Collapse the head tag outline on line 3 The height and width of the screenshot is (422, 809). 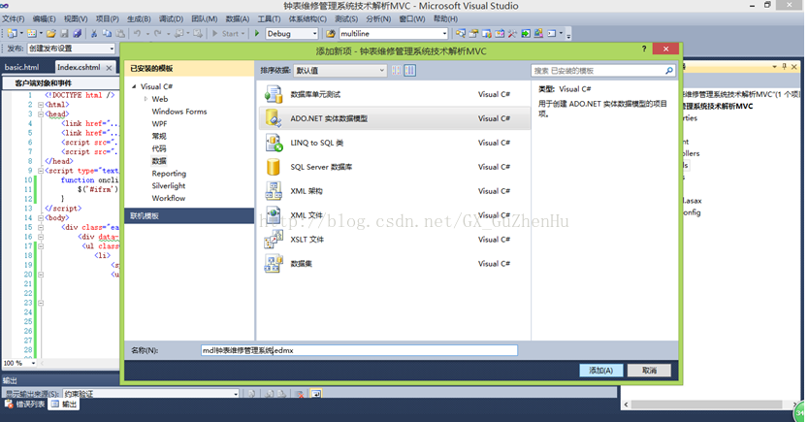pos(40,114)
